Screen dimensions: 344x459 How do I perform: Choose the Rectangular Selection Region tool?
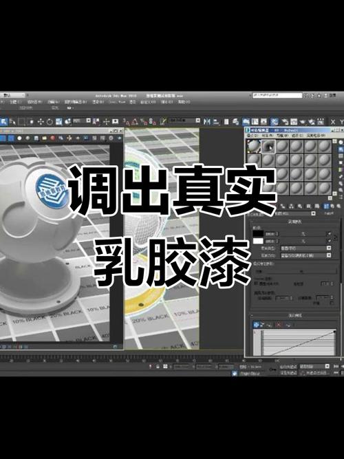coord(22,122)
